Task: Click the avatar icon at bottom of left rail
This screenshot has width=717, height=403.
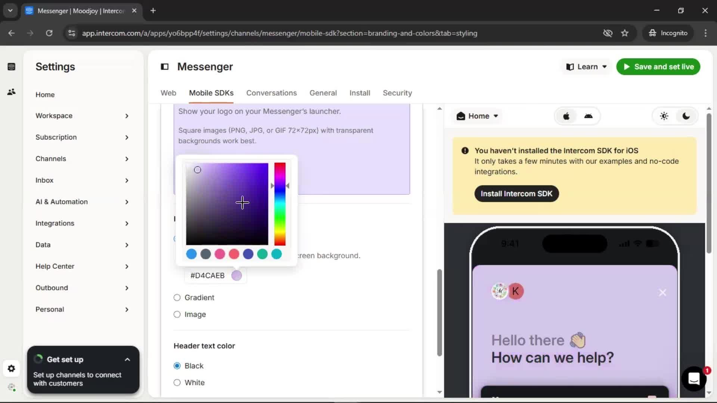Action: [x=12, y=387]
